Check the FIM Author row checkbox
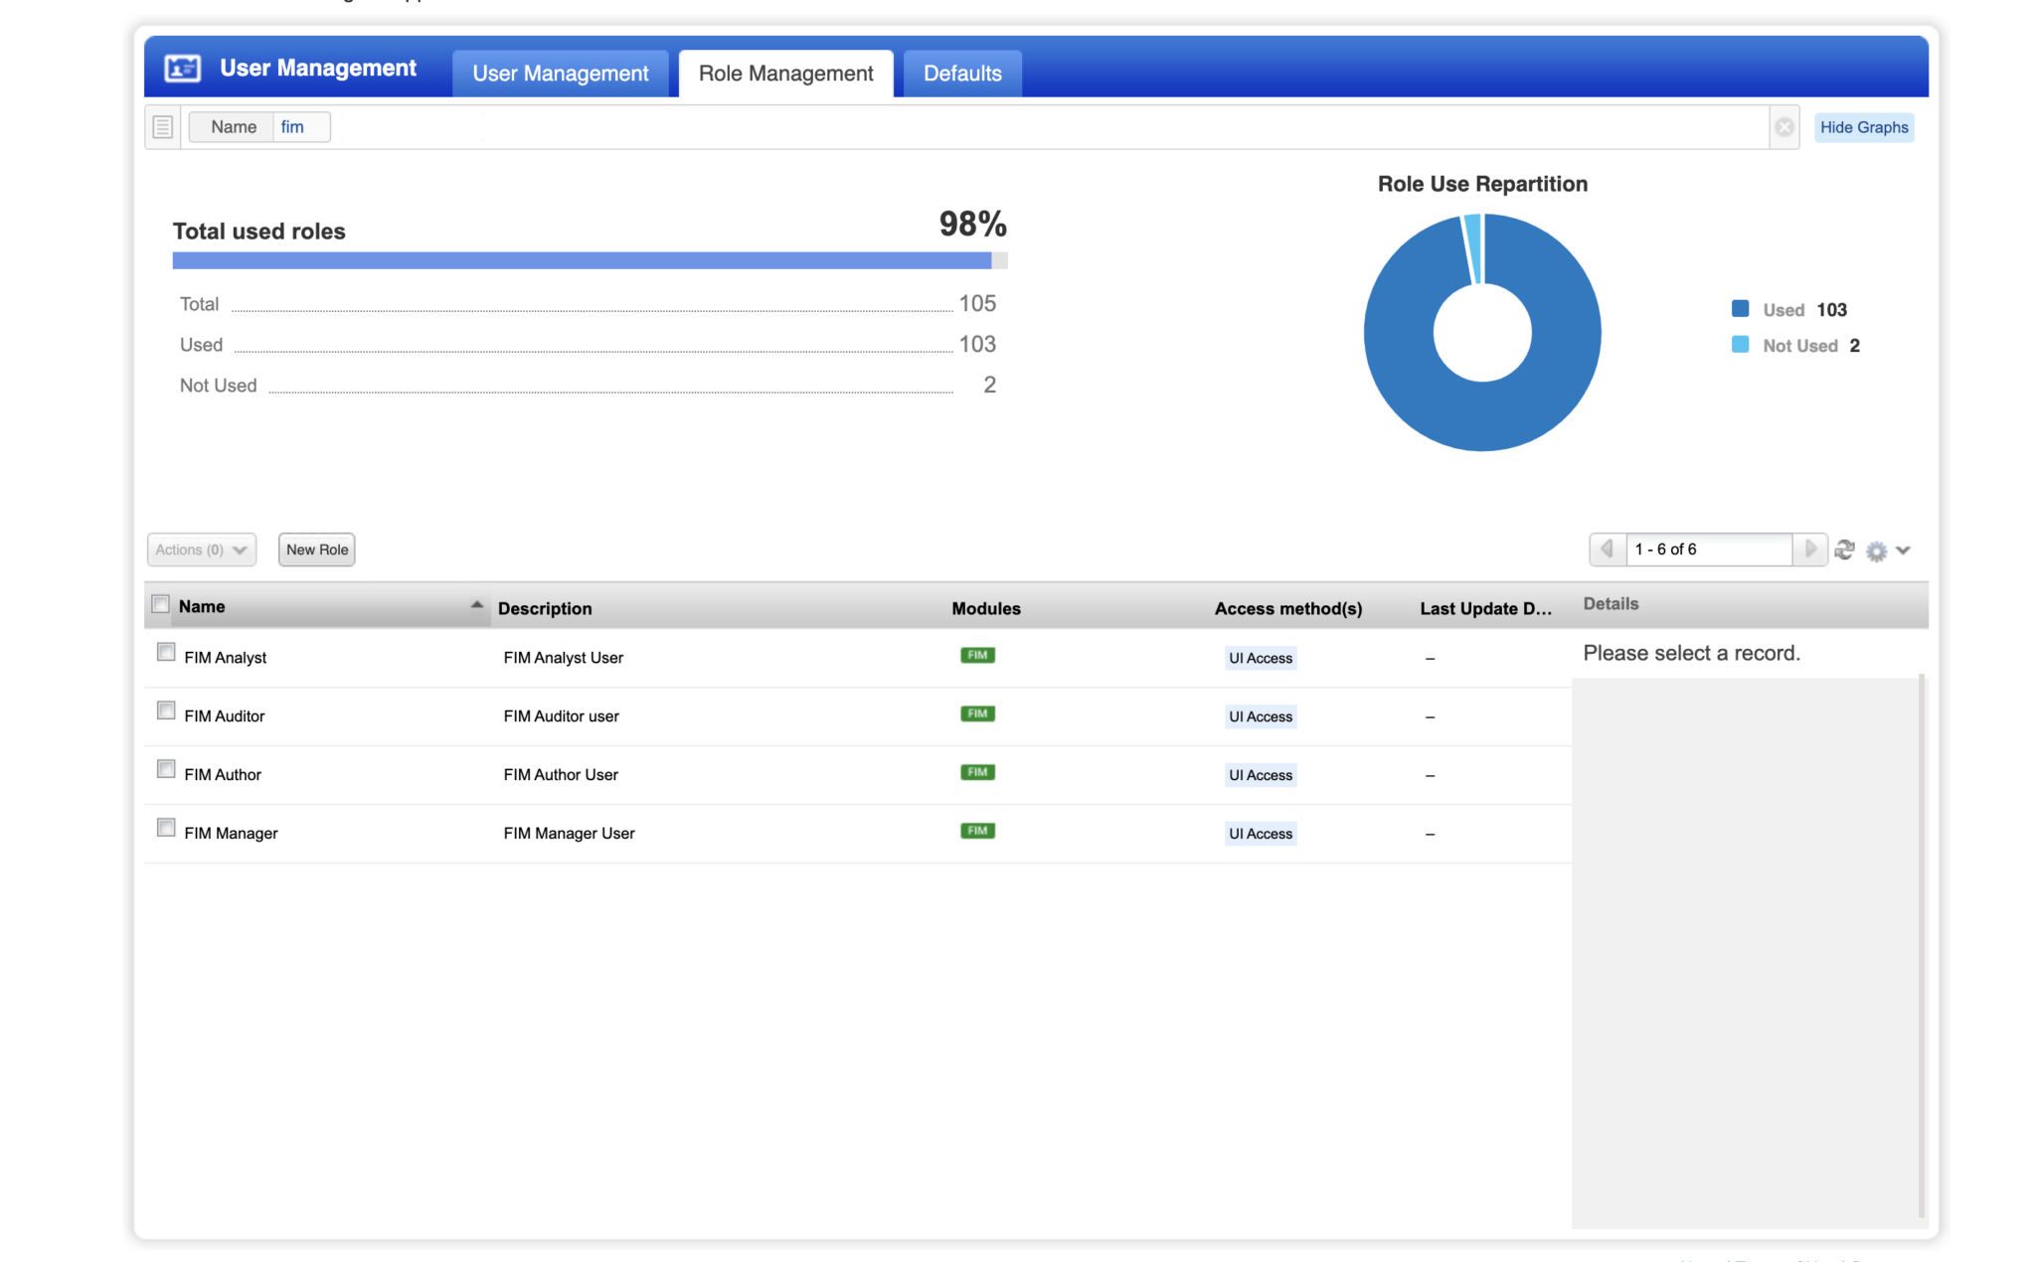Viewport: 2036px width, 1262px height. point(165,768)
